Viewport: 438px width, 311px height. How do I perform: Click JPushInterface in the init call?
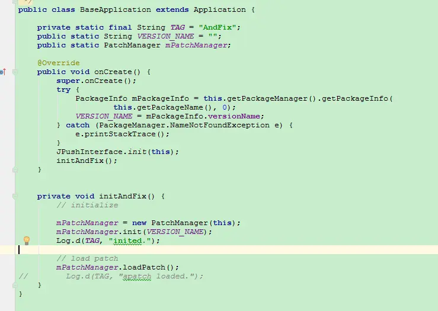click(x=89, y=152)
